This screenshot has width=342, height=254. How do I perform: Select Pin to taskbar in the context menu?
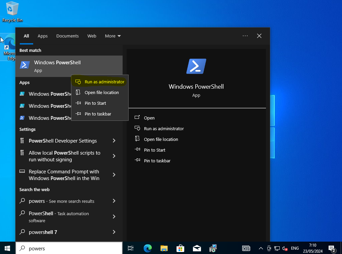tap(100, 114)
